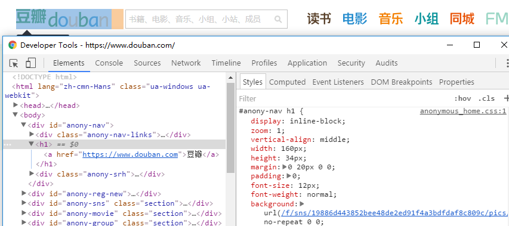Expand the margin shorthand property triangle
The width and height of the screenshot is (509, 226).
pos(285,167)
